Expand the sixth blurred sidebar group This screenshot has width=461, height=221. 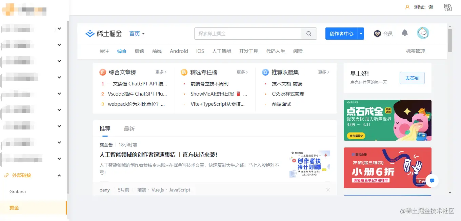pos(59,110)
